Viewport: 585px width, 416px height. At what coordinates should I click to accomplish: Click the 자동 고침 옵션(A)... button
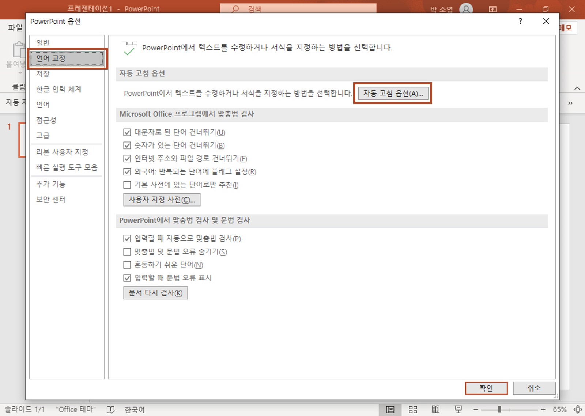(393, 93)
